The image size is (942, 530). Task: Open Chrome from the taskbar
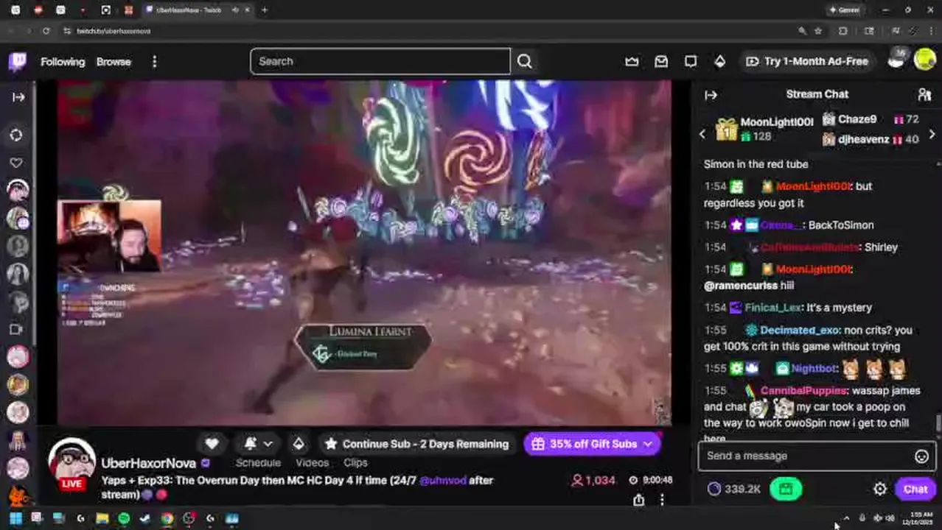pos(167,519)
